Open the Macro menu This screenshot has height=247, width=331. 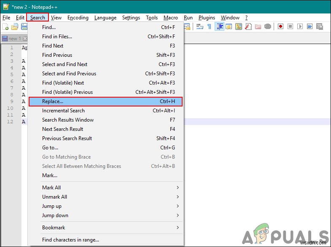coord(171,18)
